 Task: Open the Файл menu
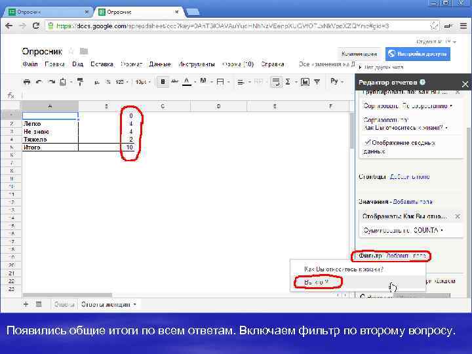click(29, 64)
